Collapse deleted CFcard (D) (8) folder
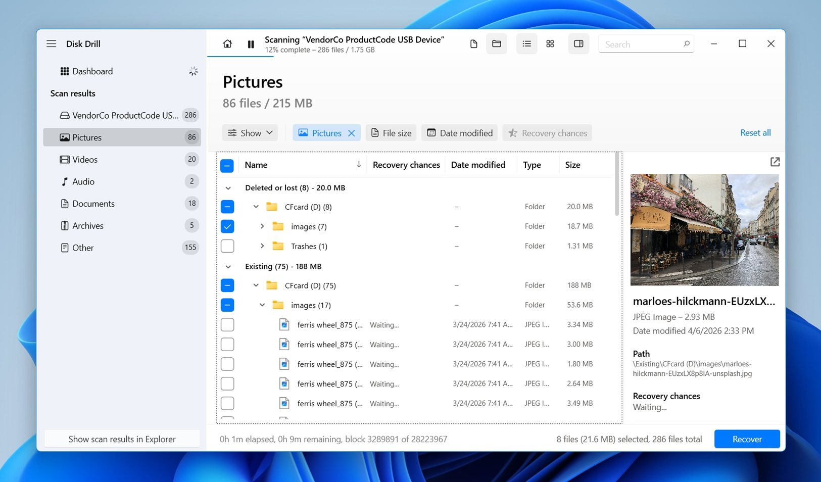Viewport: 821px width, 482px height. tap(256, 207)
